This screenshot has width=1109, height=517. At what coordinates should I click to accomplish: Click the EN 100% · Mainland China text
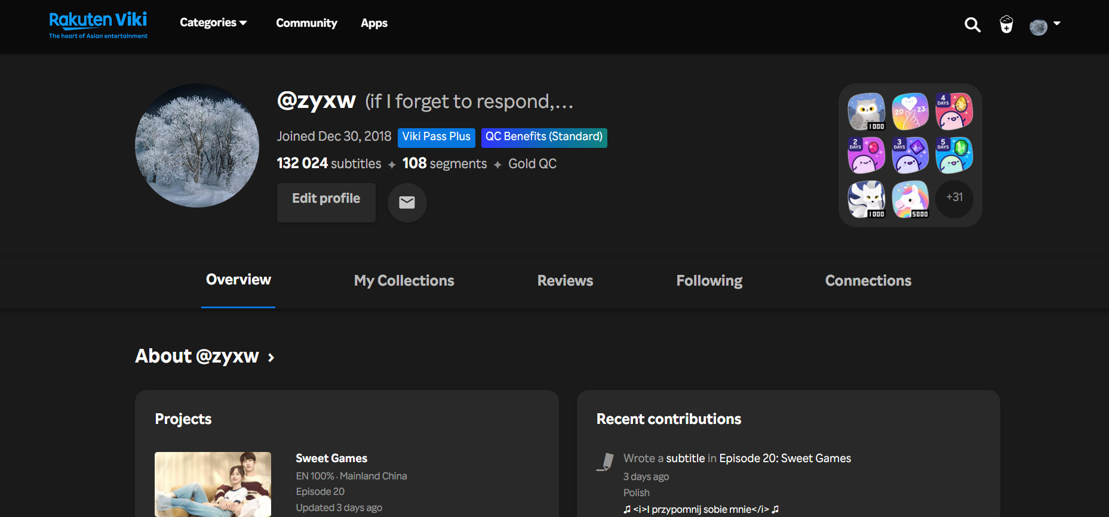[x=351, y=476]
